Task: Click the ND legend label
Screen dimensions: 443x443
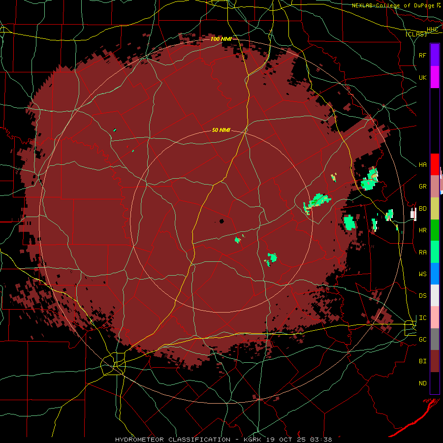Action: (422, 383)
